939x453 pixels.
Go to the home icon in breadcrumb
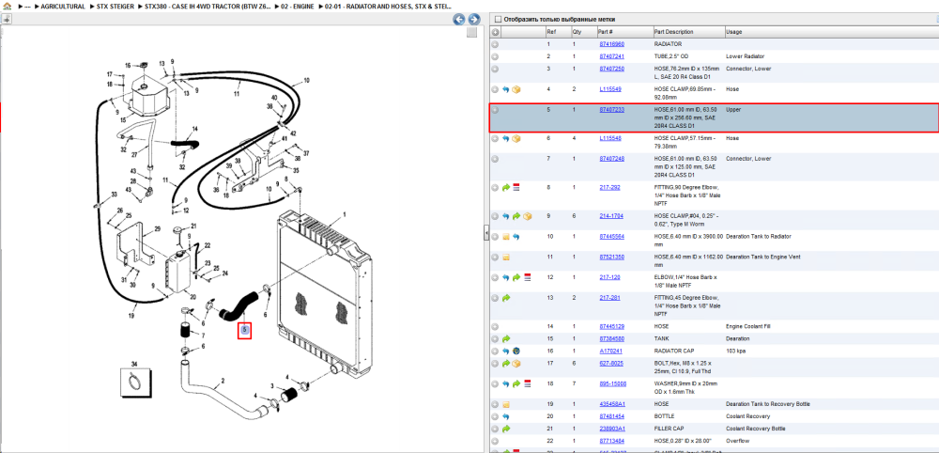(8, 6)
